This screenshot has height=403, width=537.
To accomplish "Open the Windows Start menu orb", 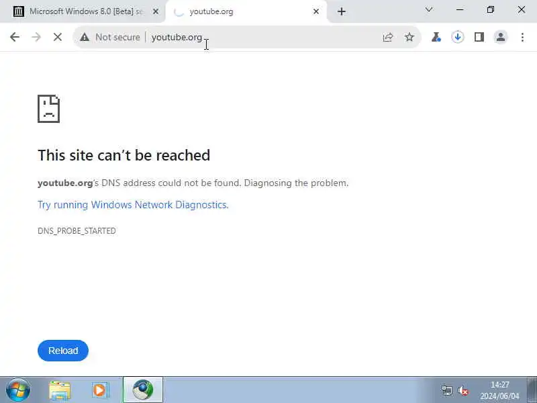I will tap(18, 390).
